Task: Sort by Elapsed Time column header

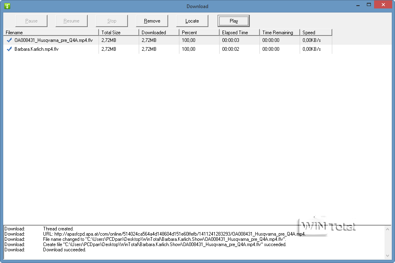Action: [x=240, y=33]
